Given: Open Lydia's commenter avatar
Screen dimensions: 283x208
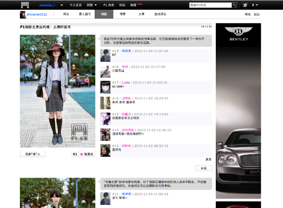Looking at the screenshot, I should [x=105, y=87].
